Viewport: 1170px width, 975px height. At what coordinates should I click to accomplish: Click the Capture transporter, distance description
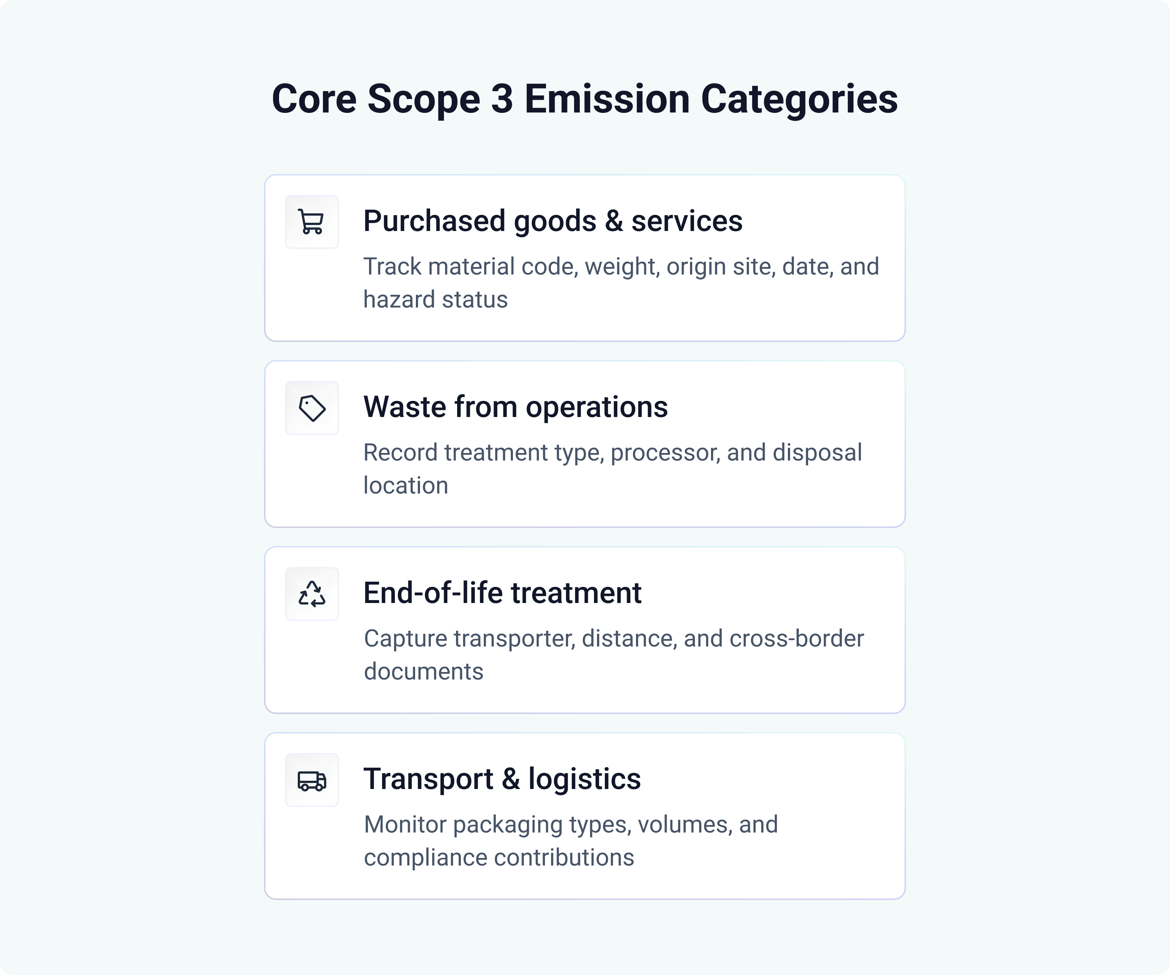tap(613, 639)
